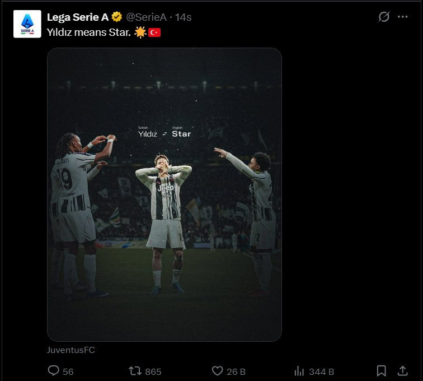This screenshot has width=423, height=381.
Task: Bookmark this Serie A tweet
Action: tap(382, 371)
